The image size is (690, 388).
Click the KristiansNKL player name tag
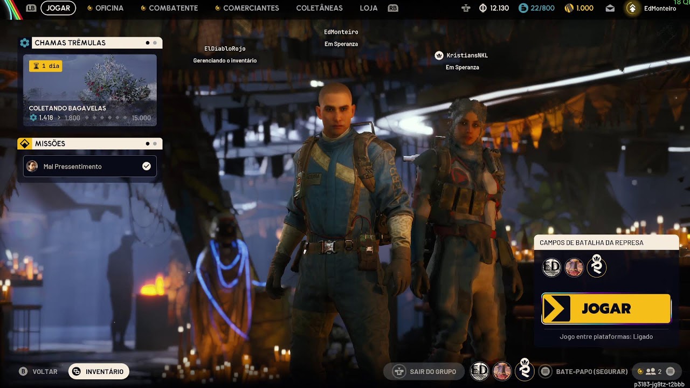click(467, 56)
